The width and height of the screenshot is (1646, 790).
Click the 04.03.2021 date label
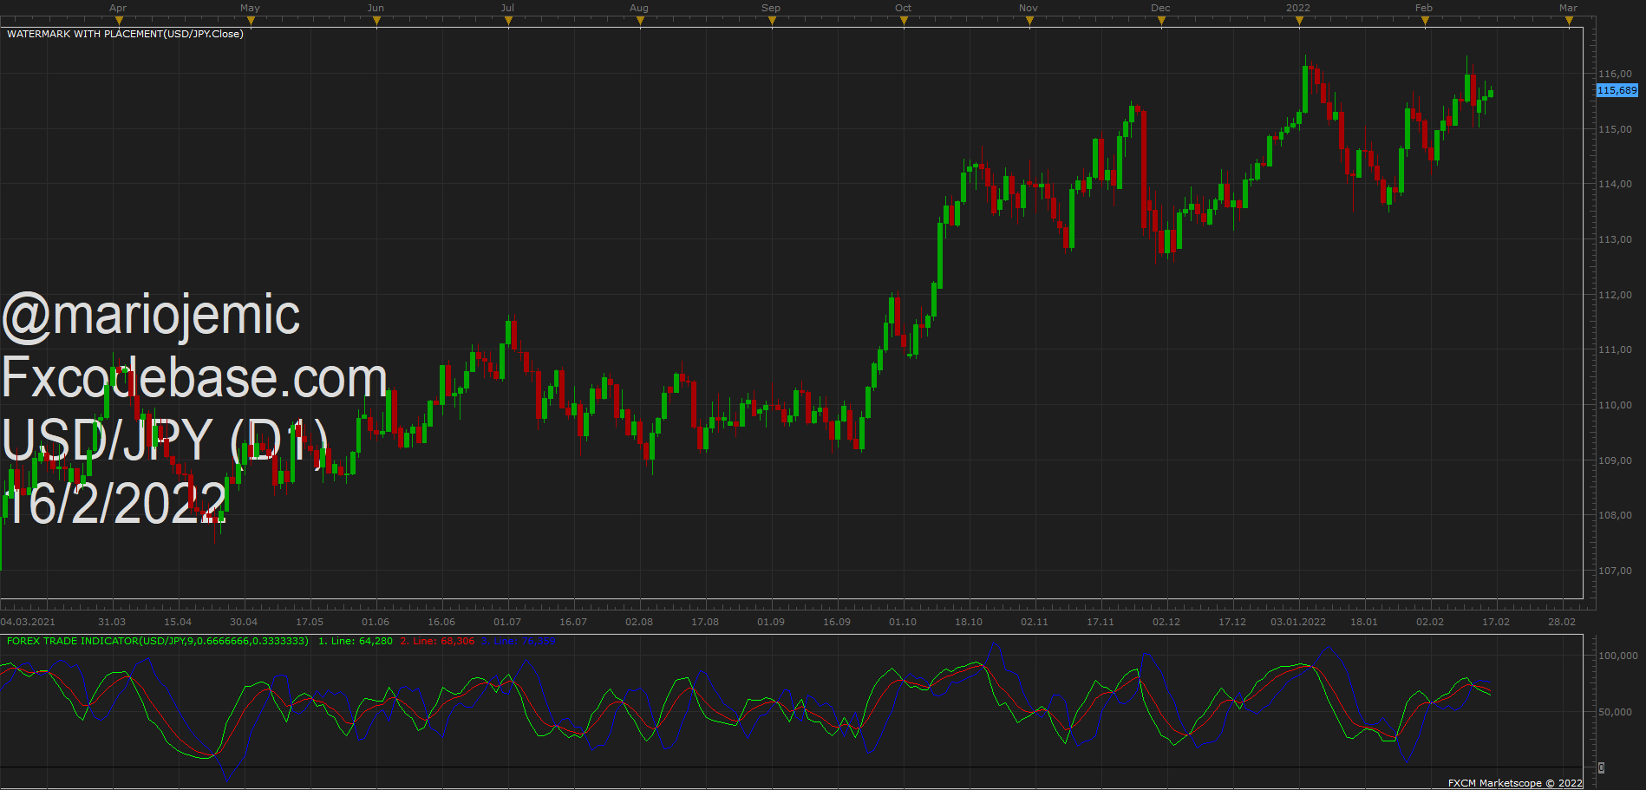tap(28, 622)
